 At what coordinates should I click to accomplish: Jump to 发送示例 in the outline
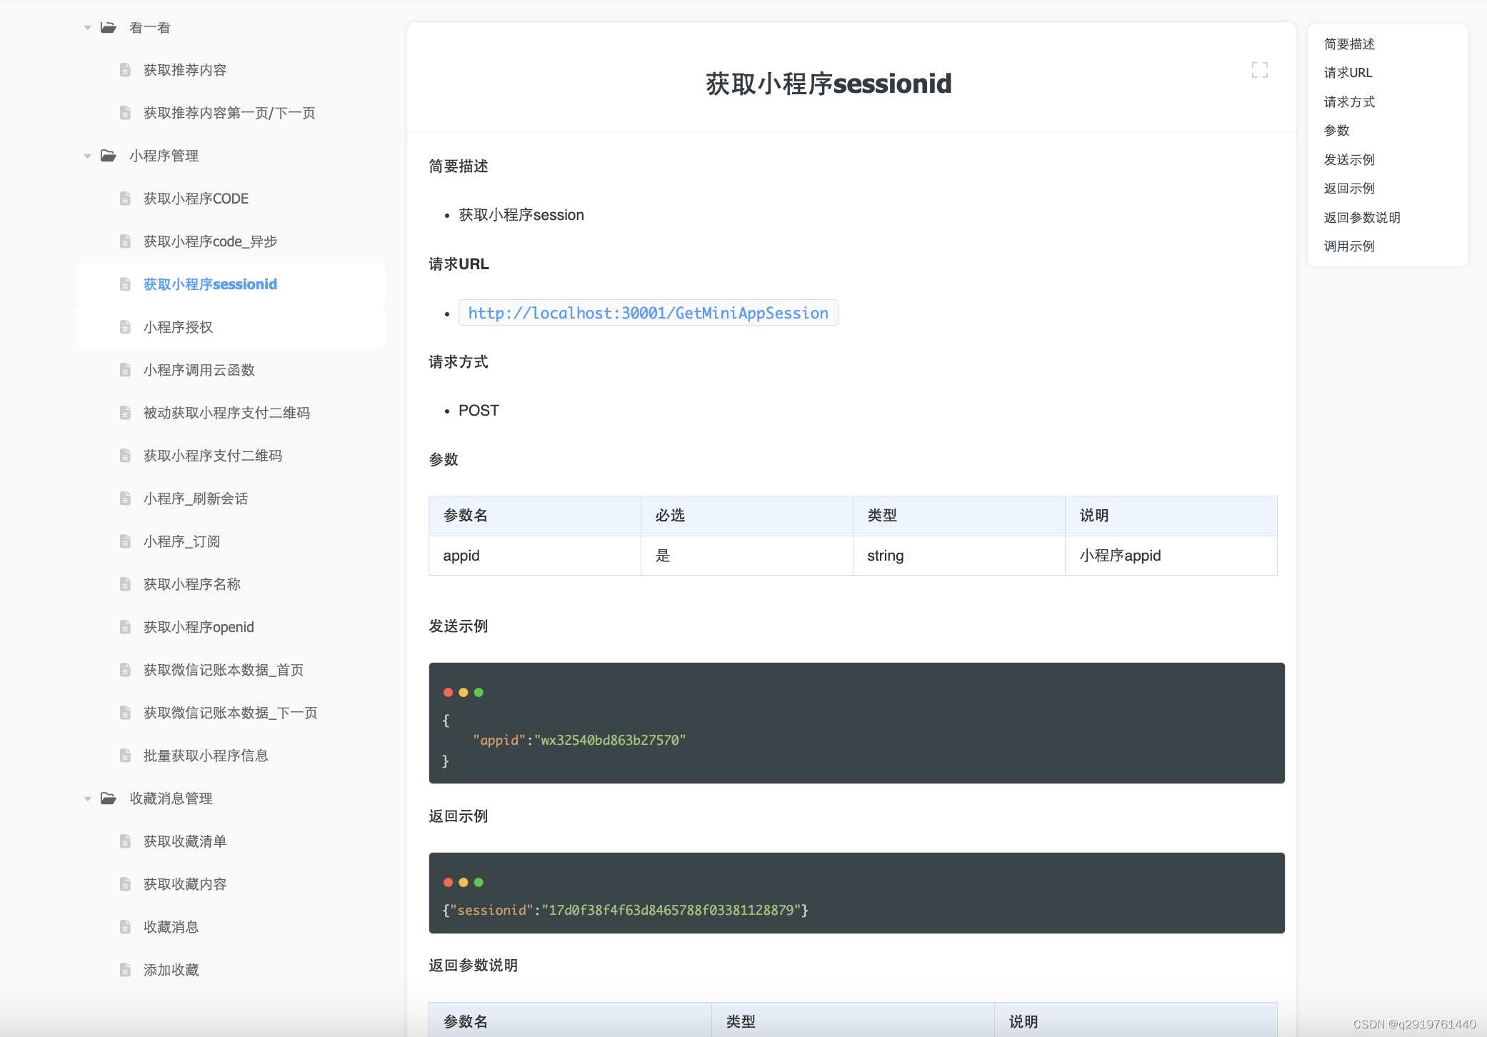1349,160
